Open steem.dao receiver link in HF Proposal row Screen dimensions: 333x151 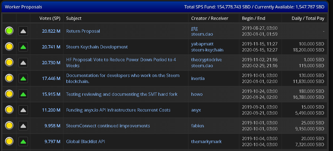[202, 66]
